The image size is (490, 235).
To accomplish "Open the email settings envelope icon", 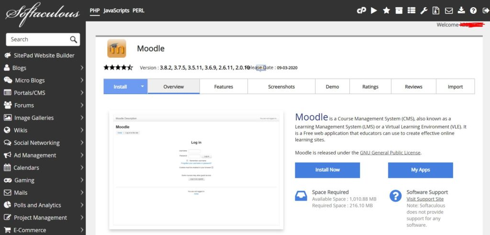I will coord(449,11).
